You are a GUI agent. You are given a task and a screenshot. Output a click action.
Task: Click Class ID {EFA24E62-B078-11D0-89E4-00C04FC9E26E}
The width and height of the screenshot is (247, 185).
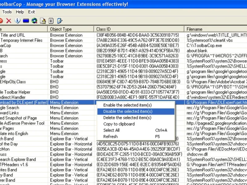[x=137, y=175]
